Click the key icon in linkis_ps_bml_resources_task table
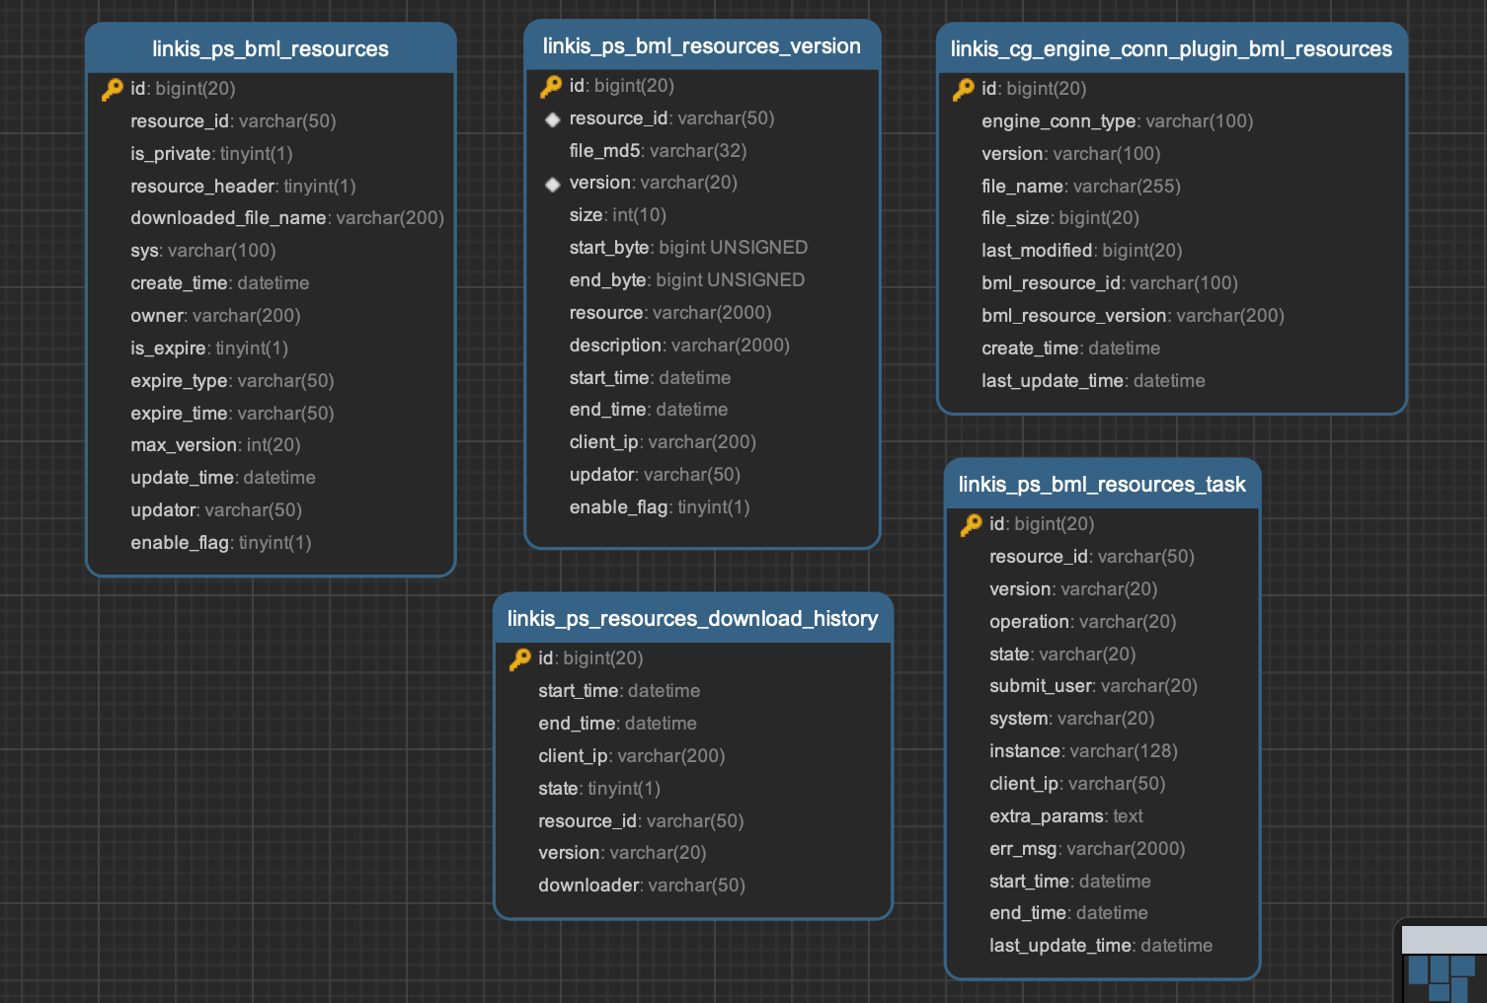 coord(972,525)
